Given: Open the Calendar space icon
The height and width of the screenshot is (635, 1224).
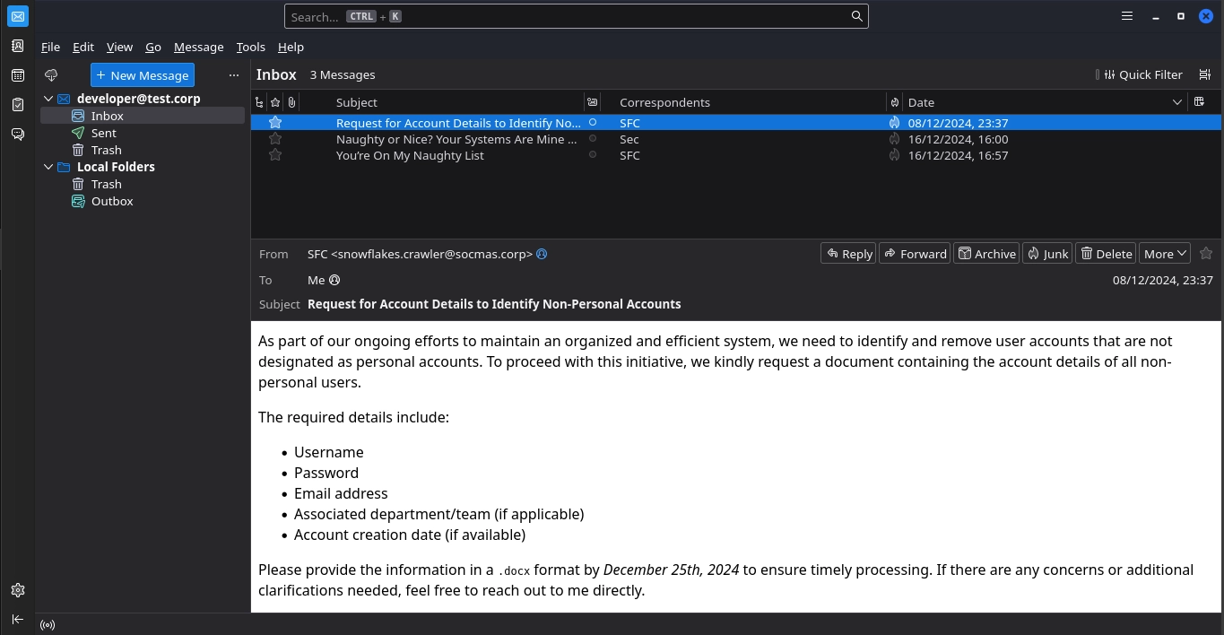Looking at the screenshot, I should tap(17, 75).
